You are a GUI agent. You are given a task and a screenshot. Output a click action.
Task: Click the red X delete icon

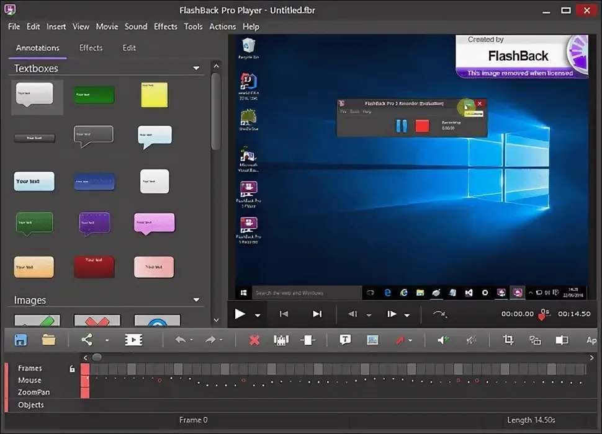coord(254,340)
